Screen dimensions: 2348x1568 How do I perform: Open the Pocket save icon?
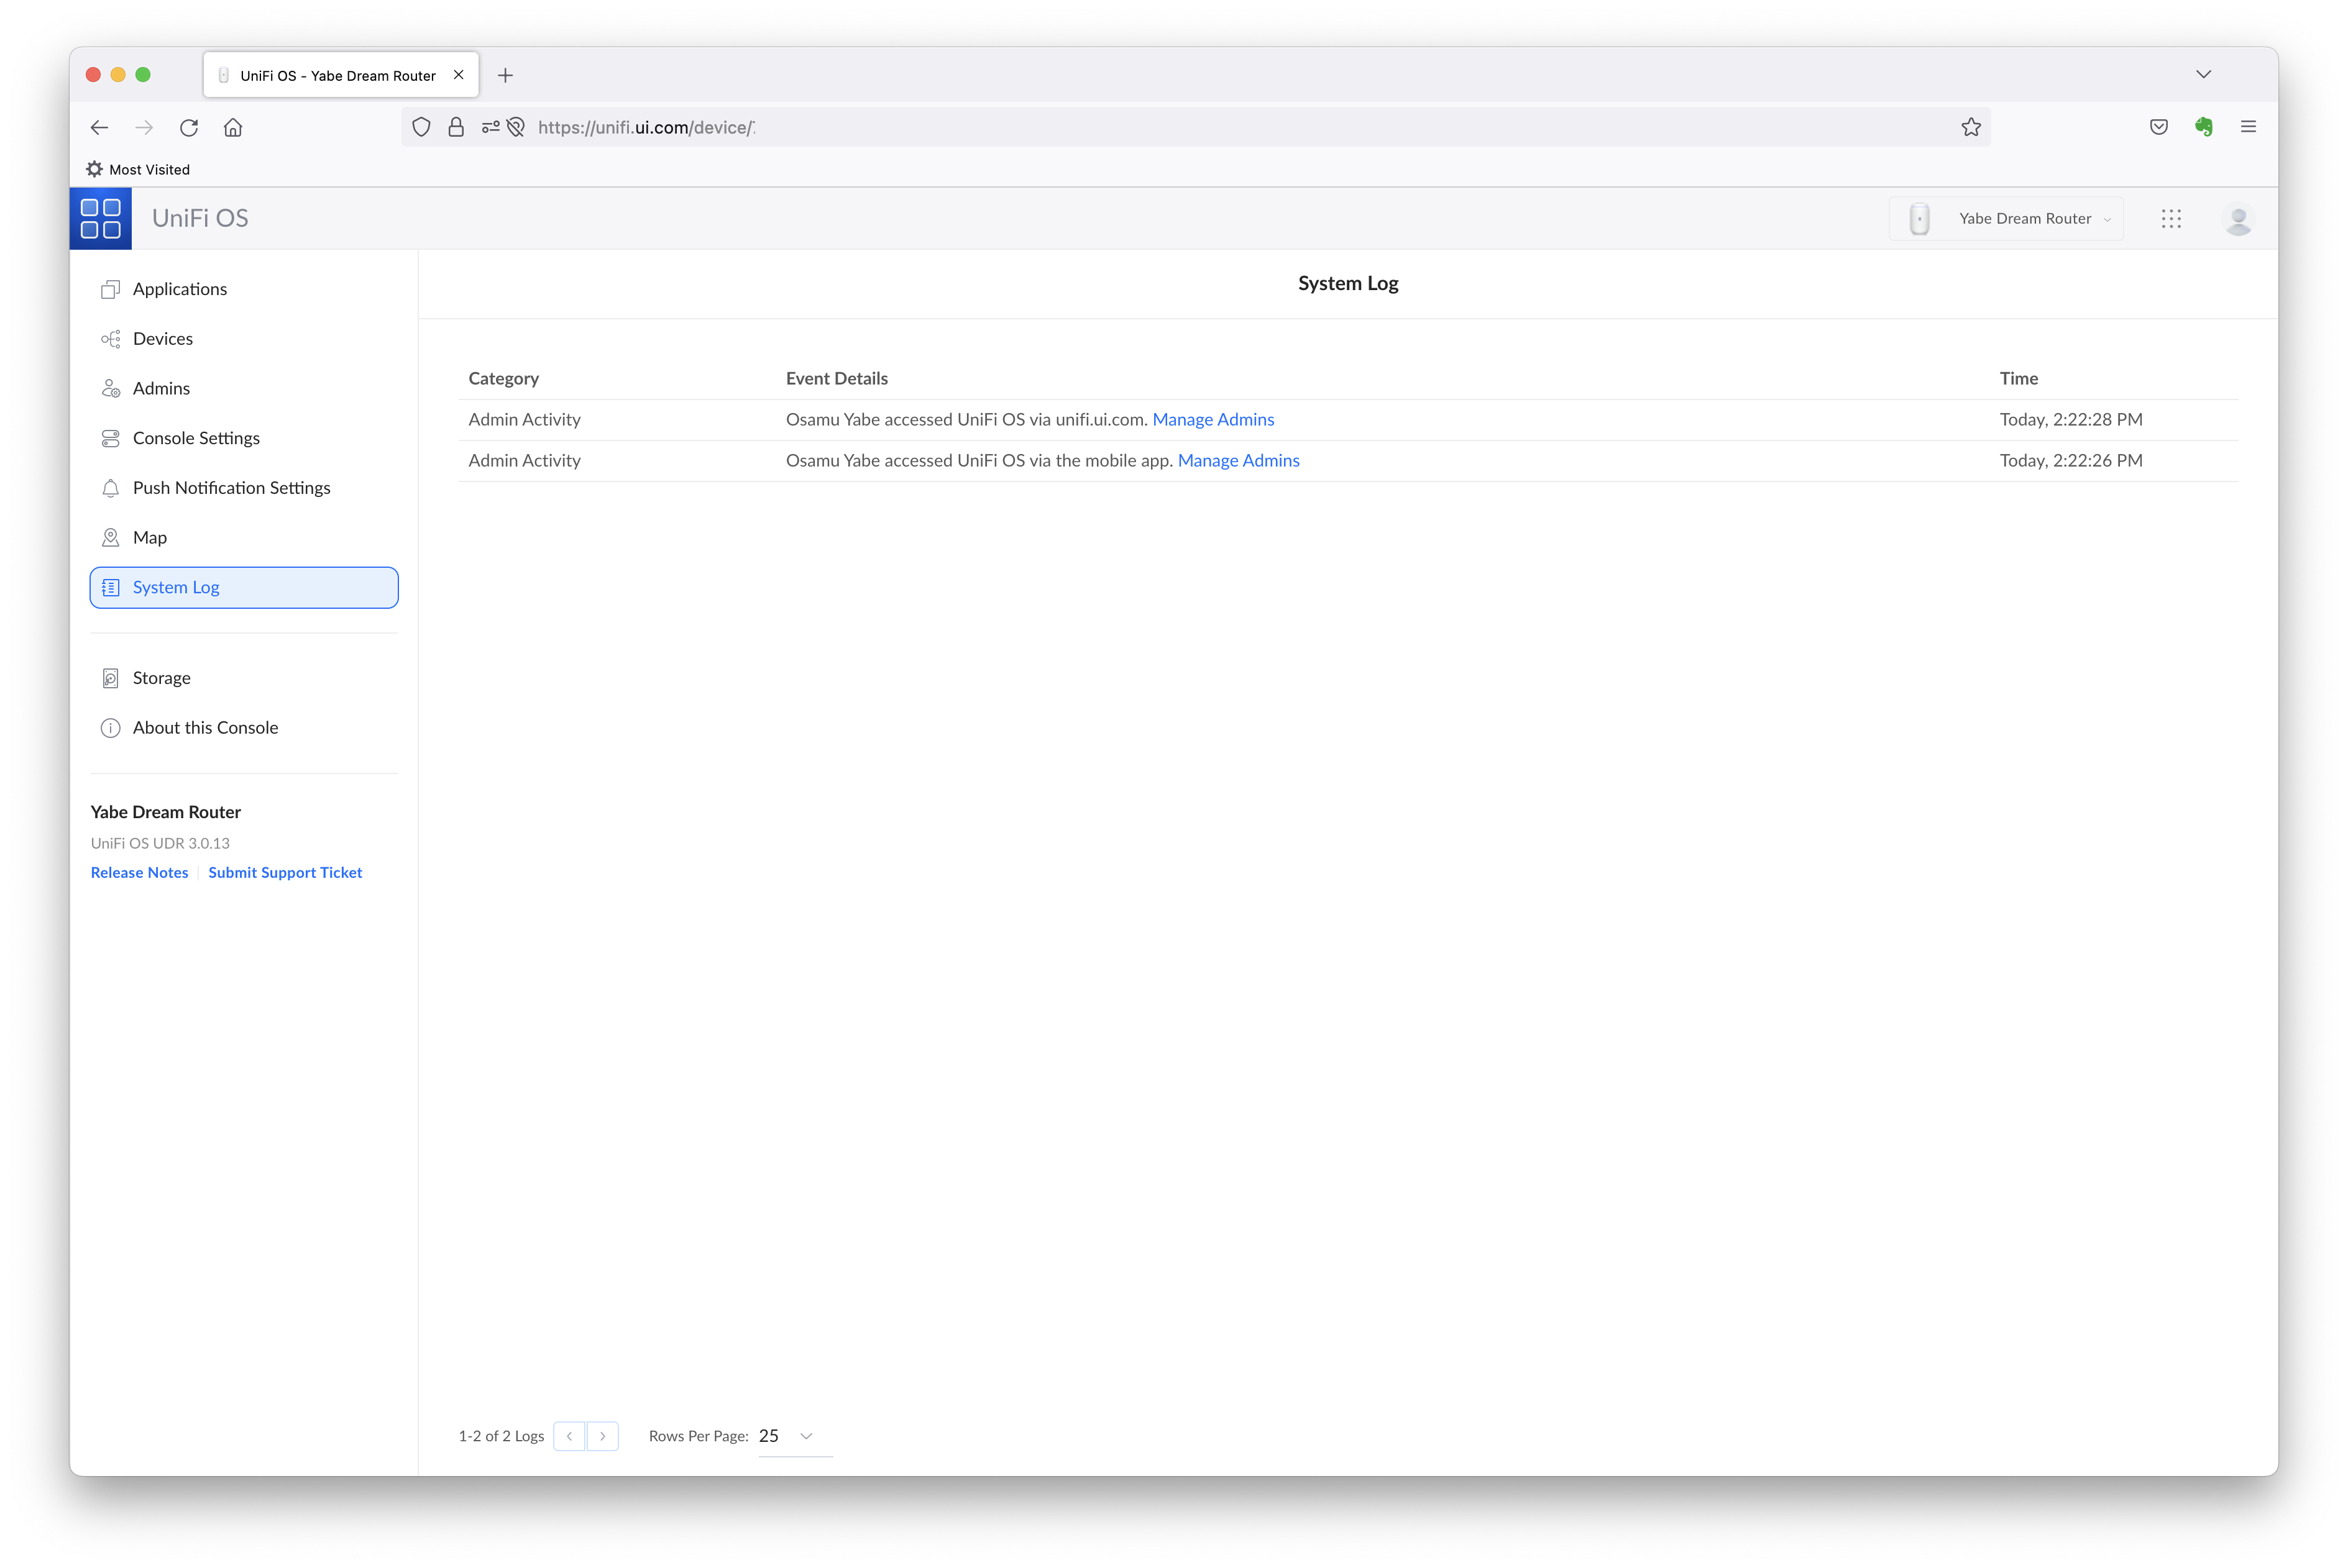pos(2159,127)
